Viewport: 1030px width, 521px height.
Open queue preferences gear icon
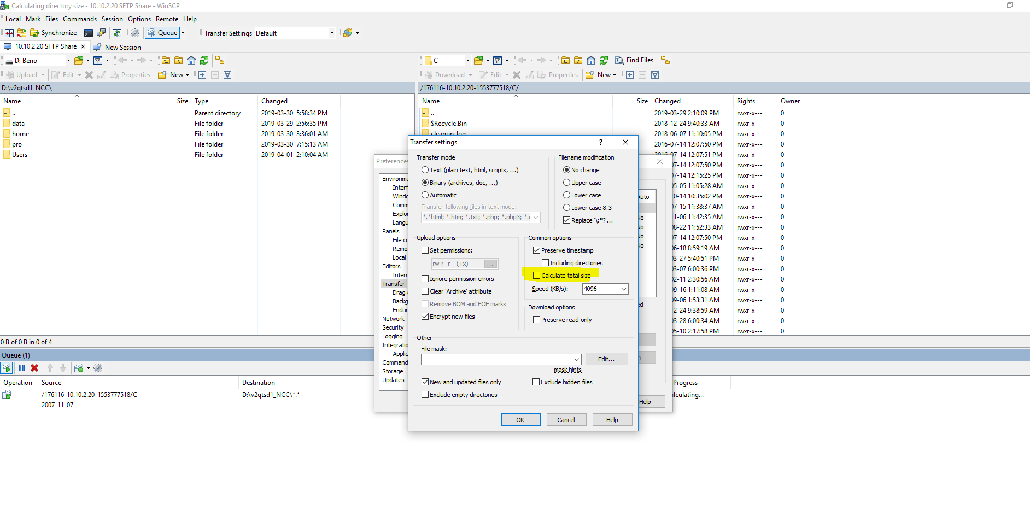tap(98, 368)
